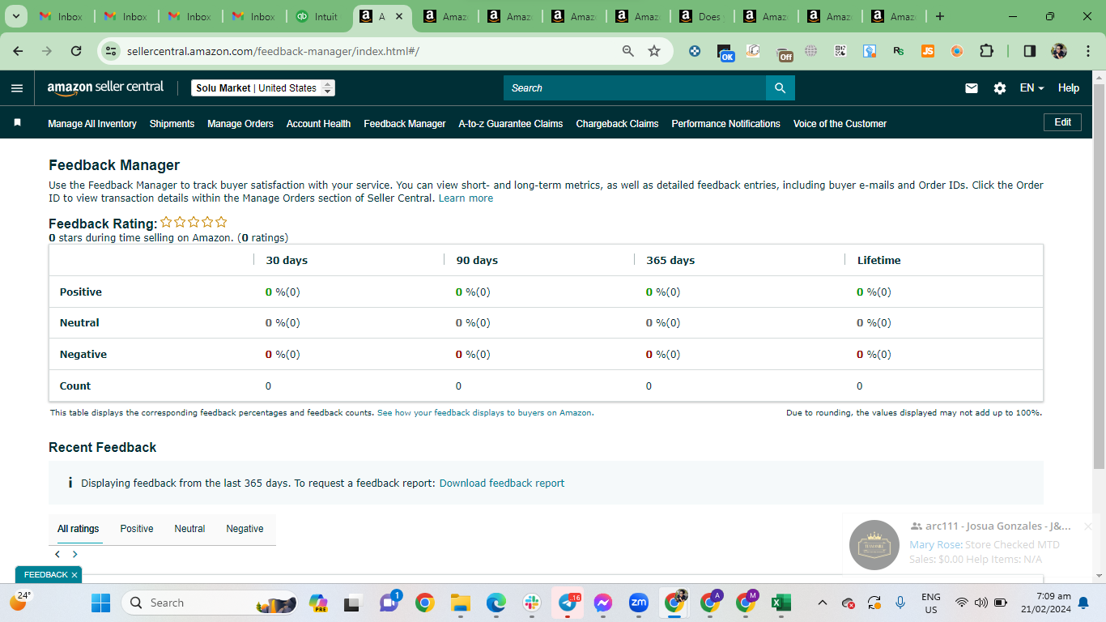Show hidden system tray icons chevron

pos(823,603)
